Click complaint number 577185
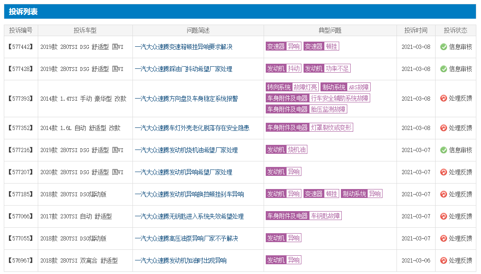Image resolution: width=481 pixels, height=274 pixels. coord(21,194)
